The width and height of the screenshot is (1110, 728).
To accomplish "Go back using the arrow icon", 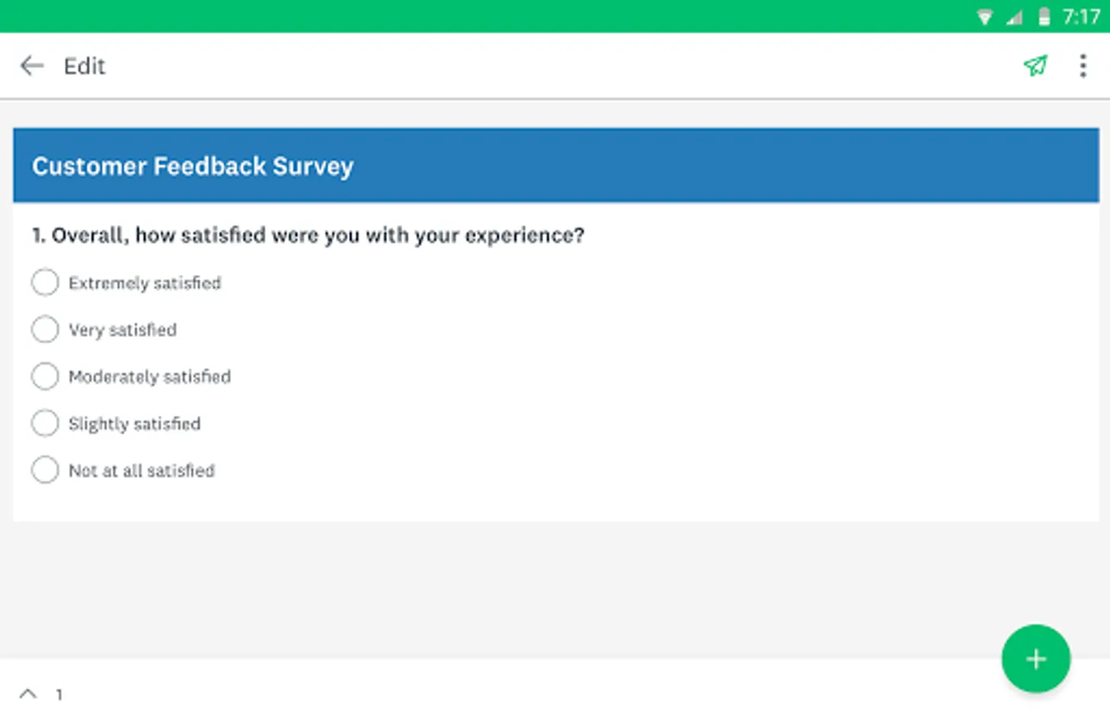I will [x=32, y=66].
